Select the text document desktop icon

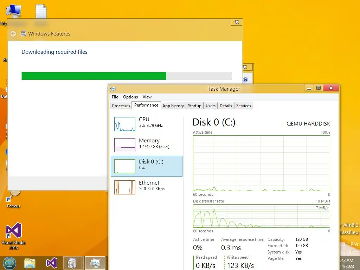[x=41, y=12]
